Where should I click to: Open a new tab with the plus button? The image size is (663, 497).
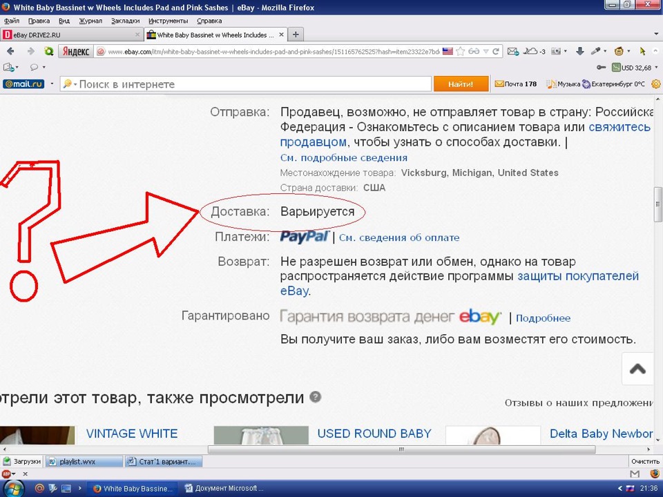pos(296,35)
